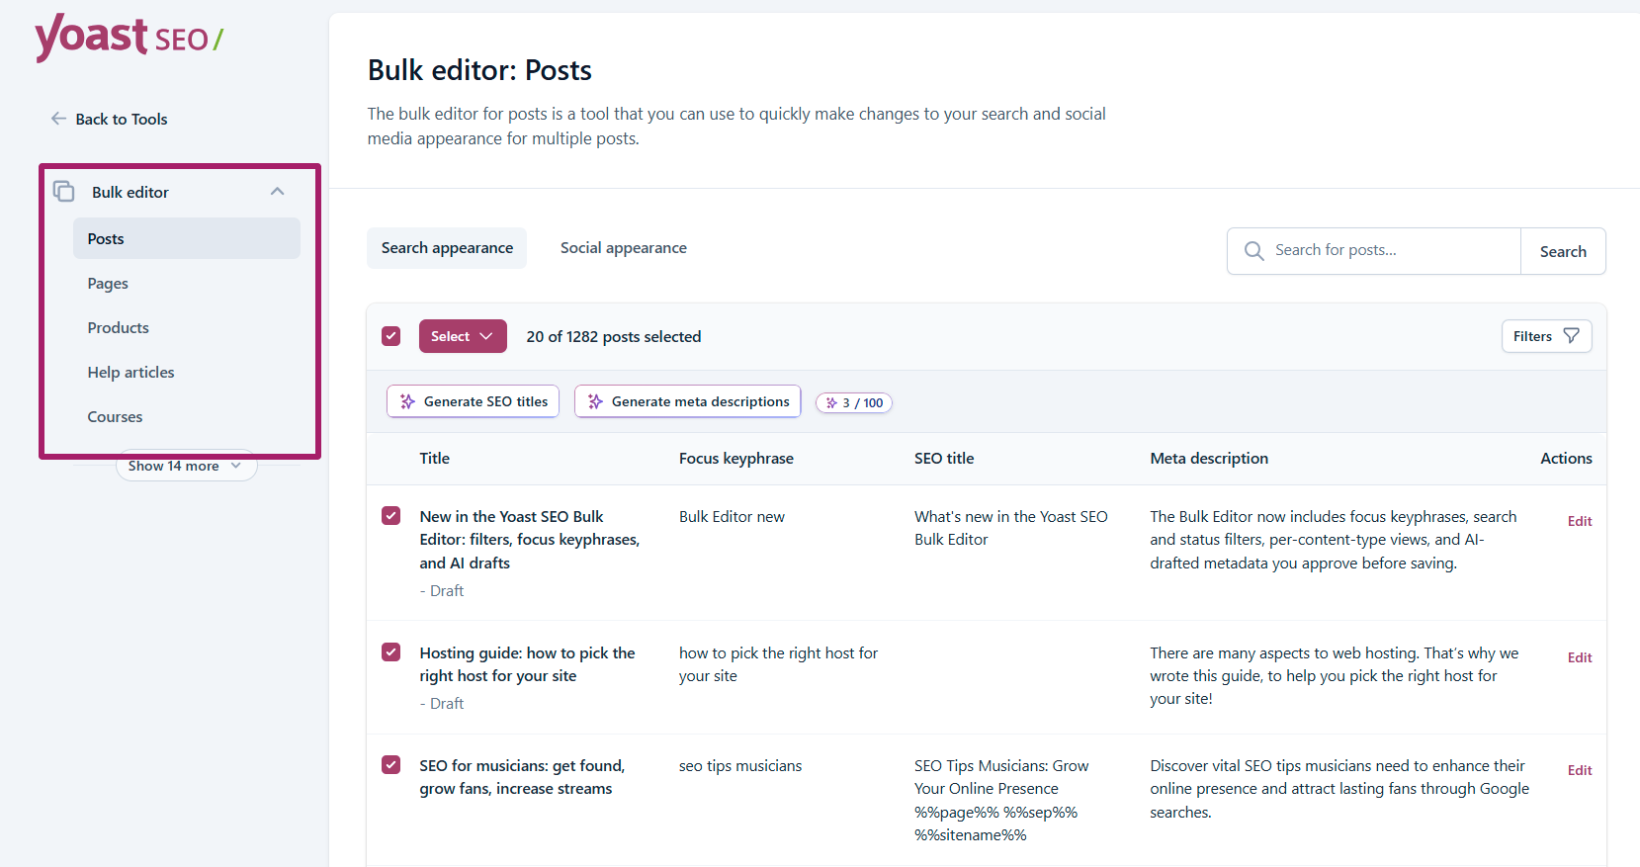
Task: Click the Actions column header
Action: click(x=1566, y=459)
